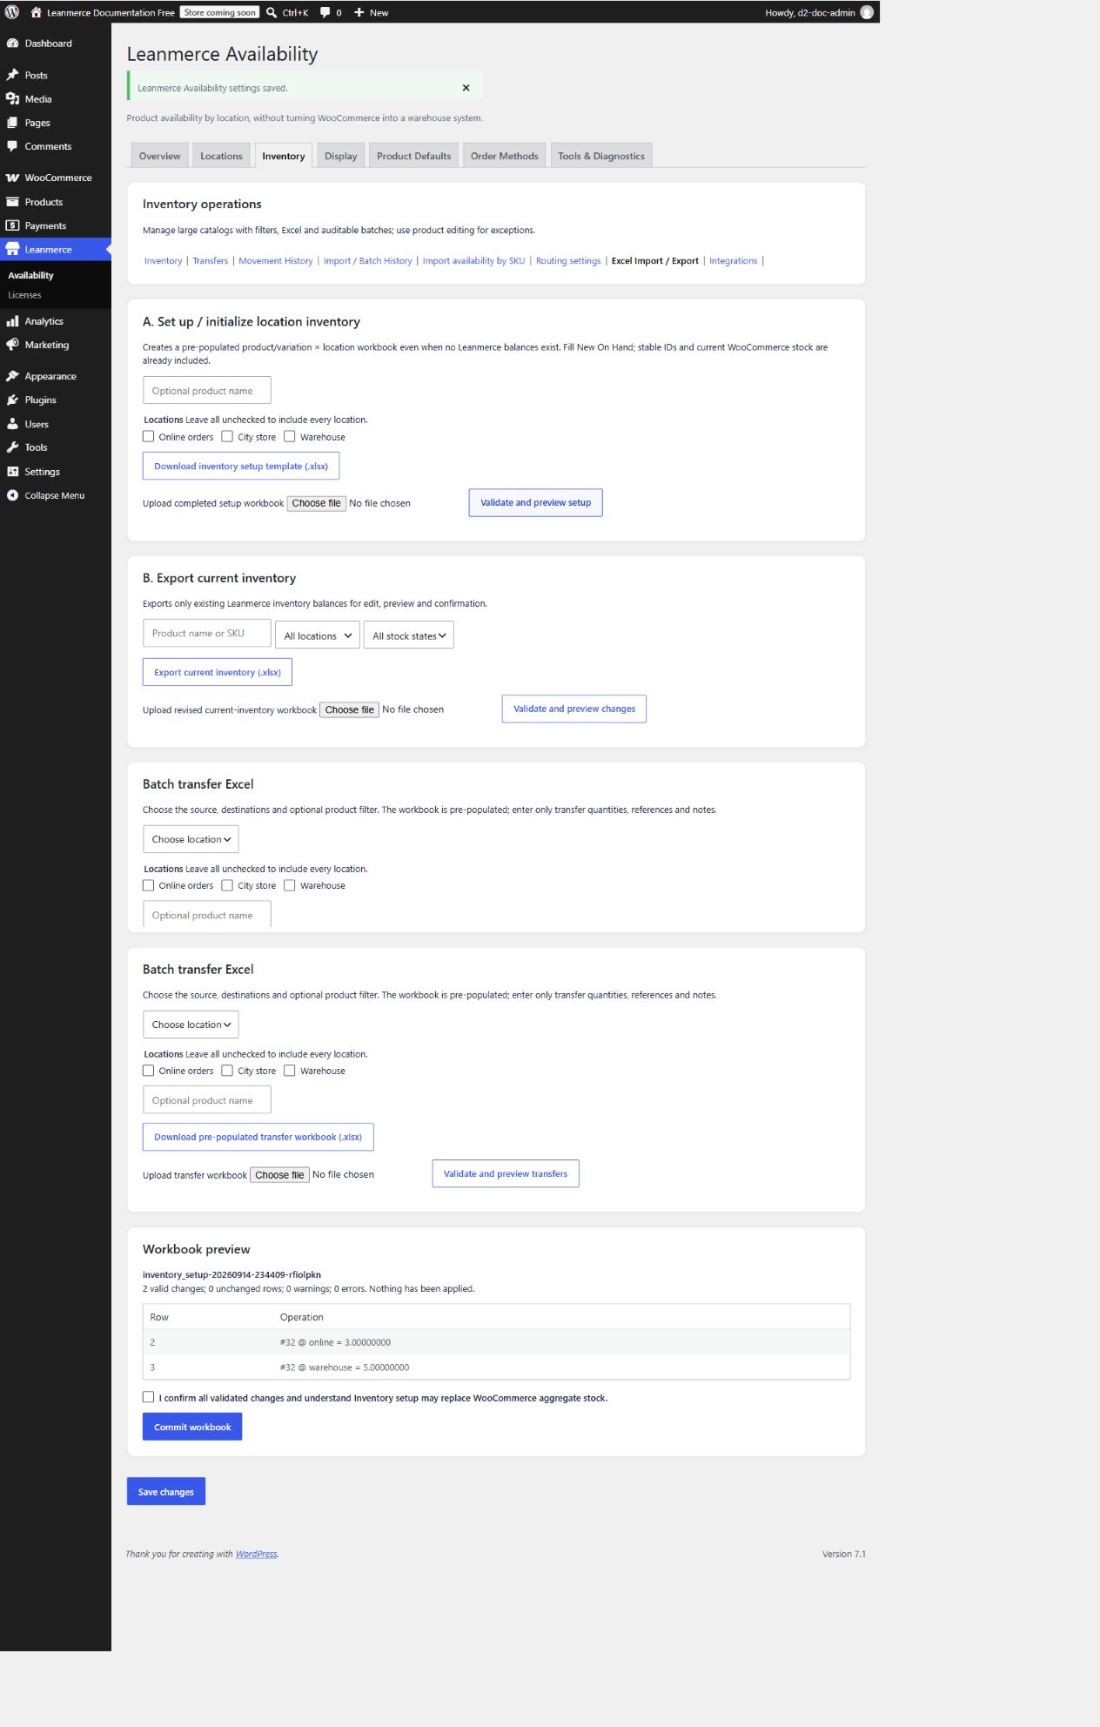Choose file for upload transfer workbook
Image resolution: width=1100 pixels, height=1727 pixels.
coord(279,1174)
